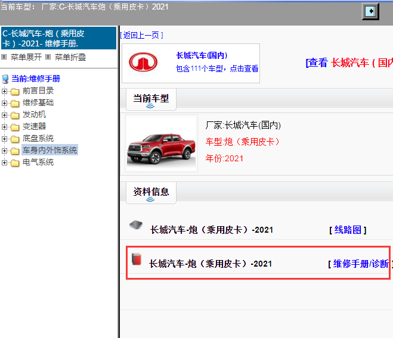Viewport: 393px width, 338px height.
Task: Select the 变速器 tree item
Action: click(35, 126)
